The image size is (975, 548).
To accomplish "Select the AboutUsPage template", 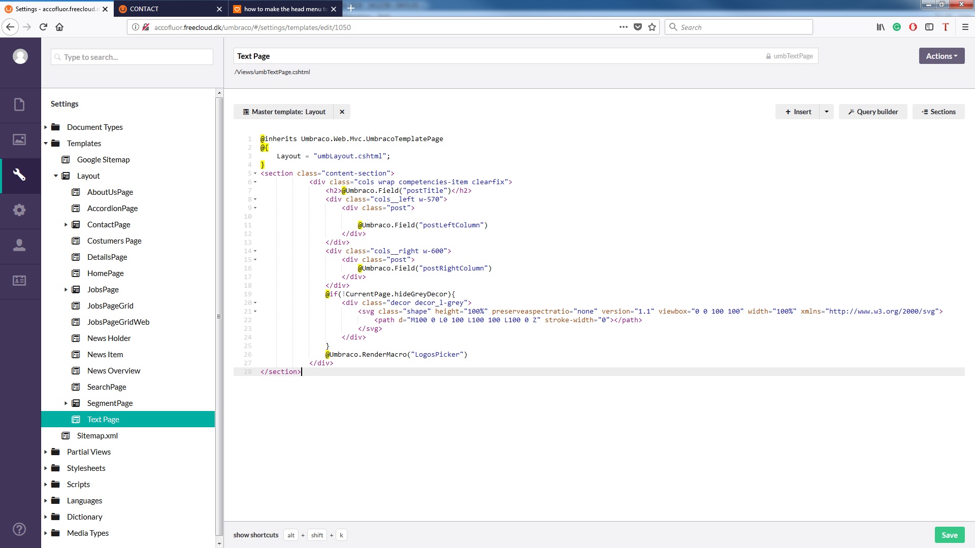I will (x=110, y=192).
